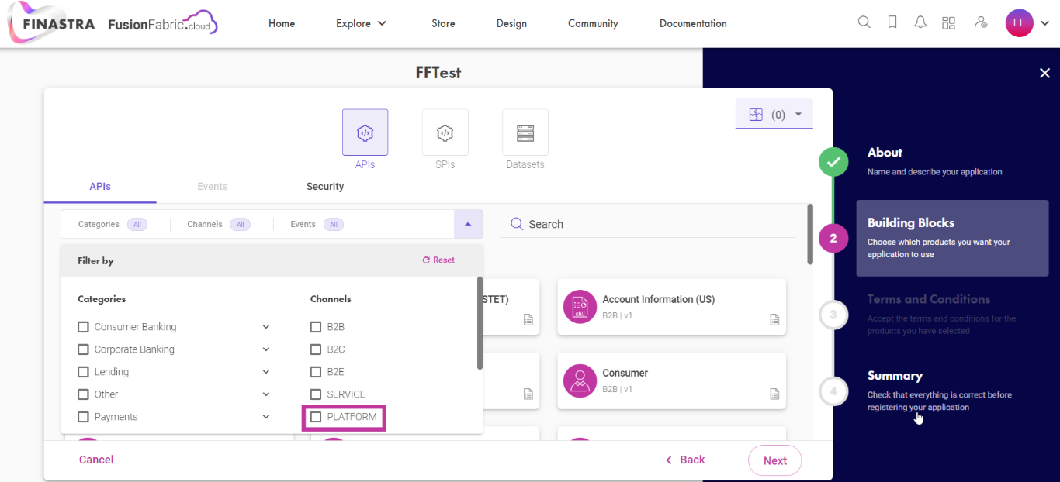Screen dimensions: 1060x482
Task: Click the Search APIs input field
Action: pyautogui.click(x=648, y=224)
